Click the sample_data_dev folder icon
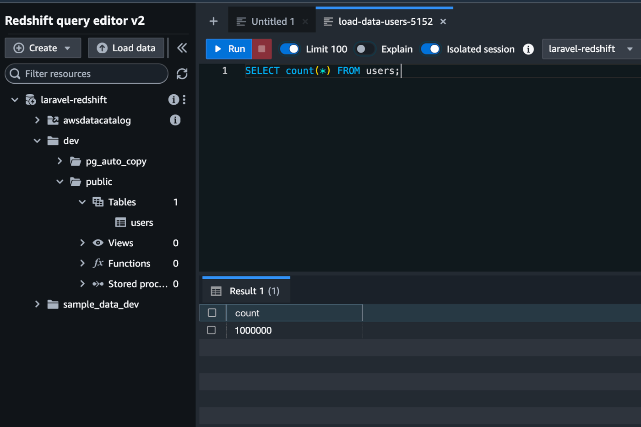This screenshot has height=427, width=641. point(53,304)
